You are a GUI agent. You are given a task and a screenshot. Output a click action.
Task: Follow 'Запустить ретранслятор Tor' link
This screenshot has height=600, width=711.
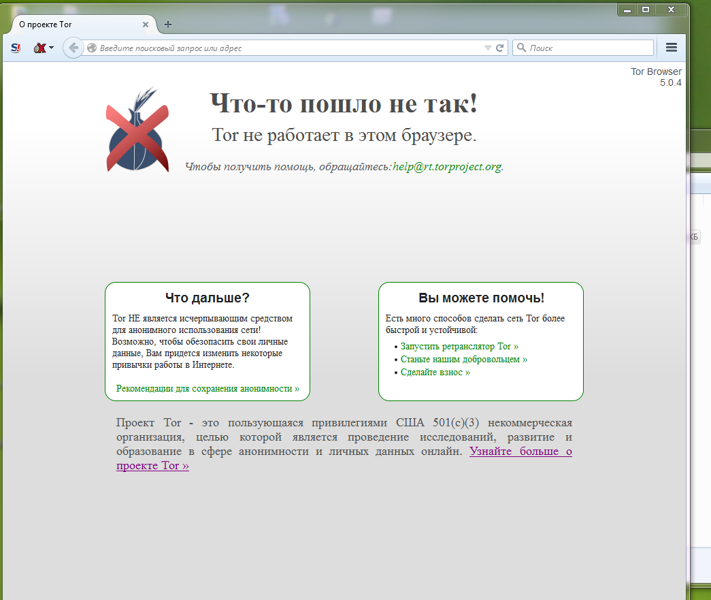[459, 346]
